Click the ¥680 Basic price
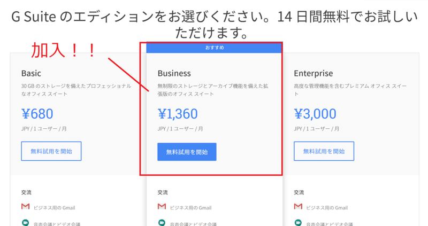The image size is (428, 226). (x=37, y=114)
